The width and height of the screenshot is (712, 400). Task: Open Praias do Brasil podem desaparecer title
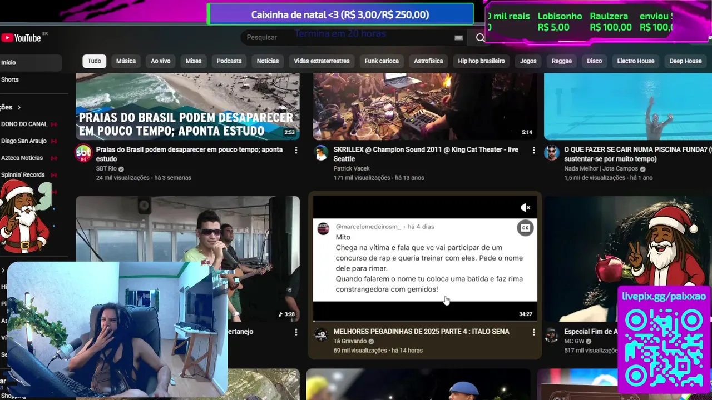189,154
